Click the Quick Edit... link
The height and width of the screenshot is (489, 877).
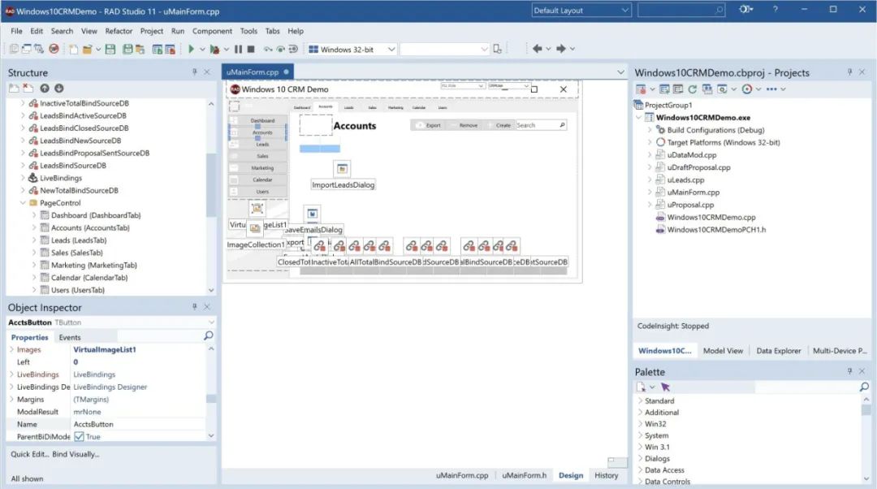[x=30, y=454]
